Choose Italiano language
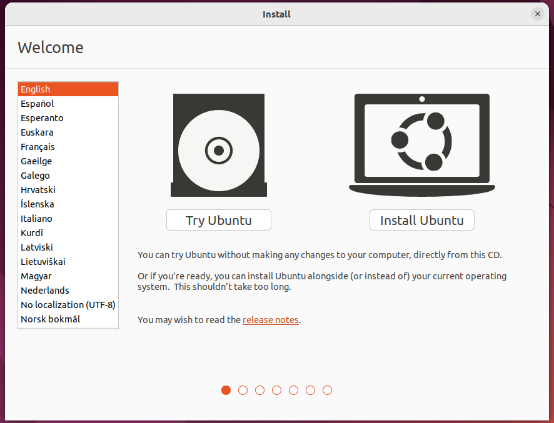This screenshot has width=554, height=423. 68,219
